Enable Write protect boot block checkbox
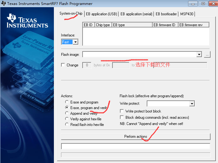 (122, 111)
